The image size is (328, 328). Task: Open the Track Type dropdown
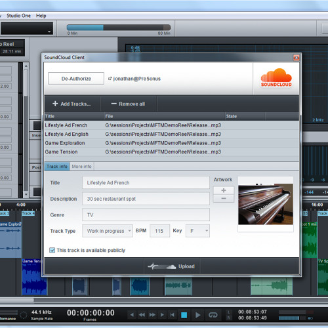pos(107,231)
